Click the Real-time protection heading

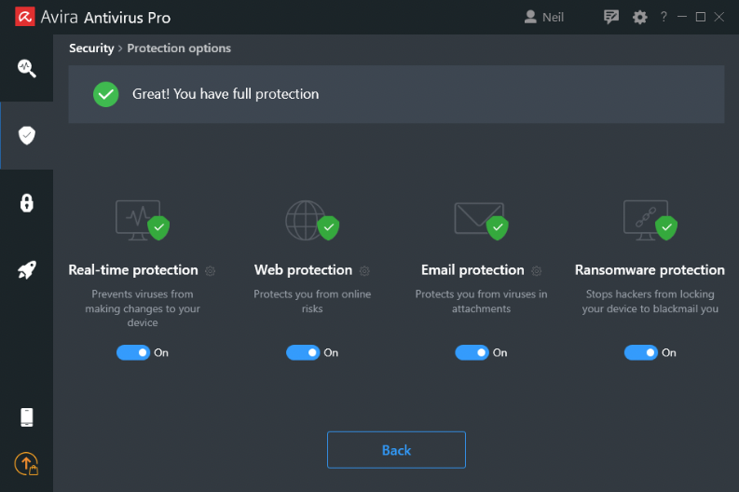coord(133,270)
